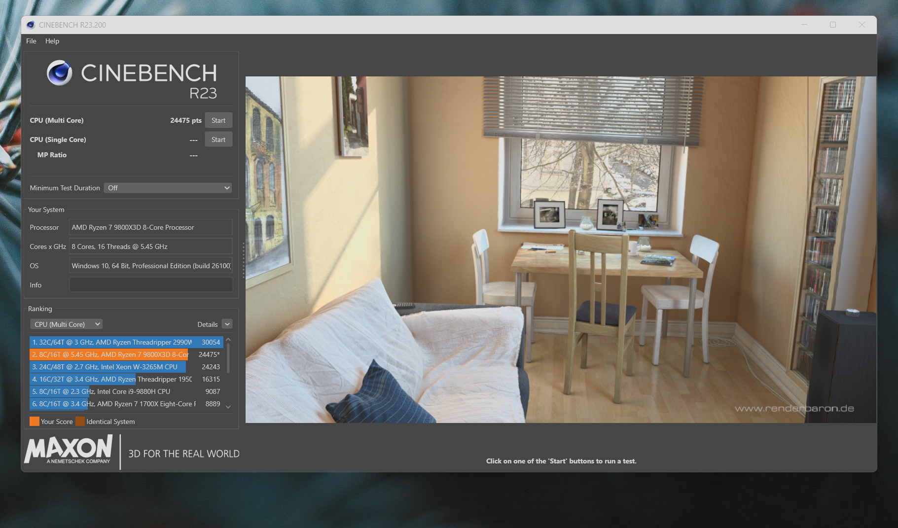
Task: Click the 24475 pts multi core score
Action: [x=186, y=120]
